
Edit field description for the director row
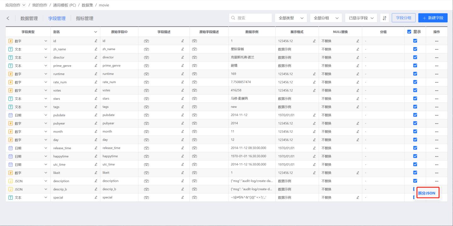pyautogui.click(x=182, y=58)
